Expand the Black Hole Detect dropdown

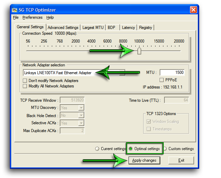click(x=81, y=115)
